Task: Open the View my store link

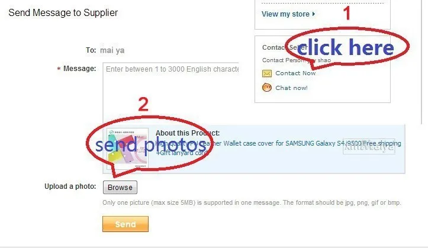Action: tap(285, 14)
